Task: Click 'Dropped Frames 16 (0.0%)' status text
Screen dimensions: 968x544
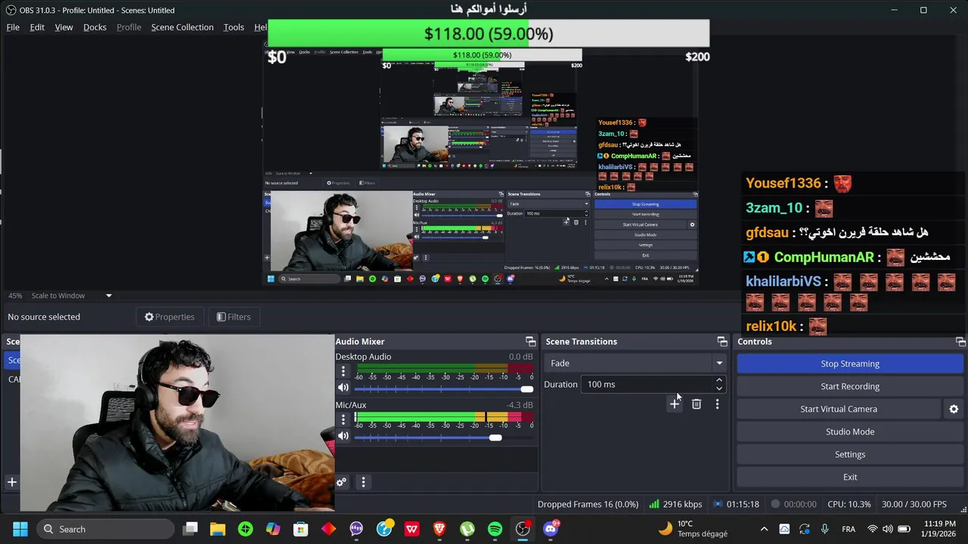Action: tap(588, 504)
